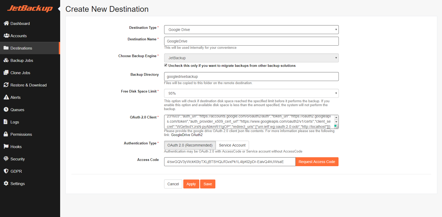Switch authentication type to Service Account
Screen dimensions: 442x217
[232, 145]
